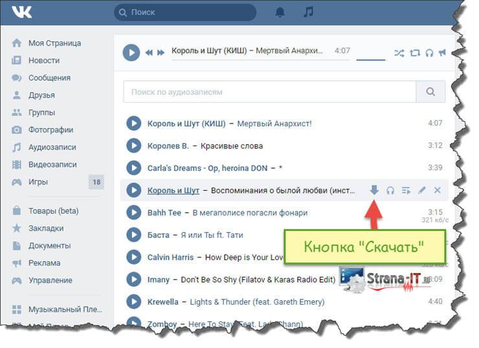Click the music note icon in header
Image resolution: width=479 pixels, height=348 pixels.
point(309,12)
